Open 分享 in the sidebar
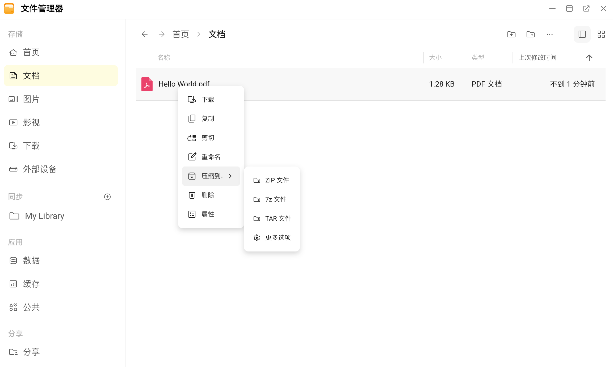Image resolution: width=613 pixels, height=367 pixels. pyautogui.click(x=61, y=352)
